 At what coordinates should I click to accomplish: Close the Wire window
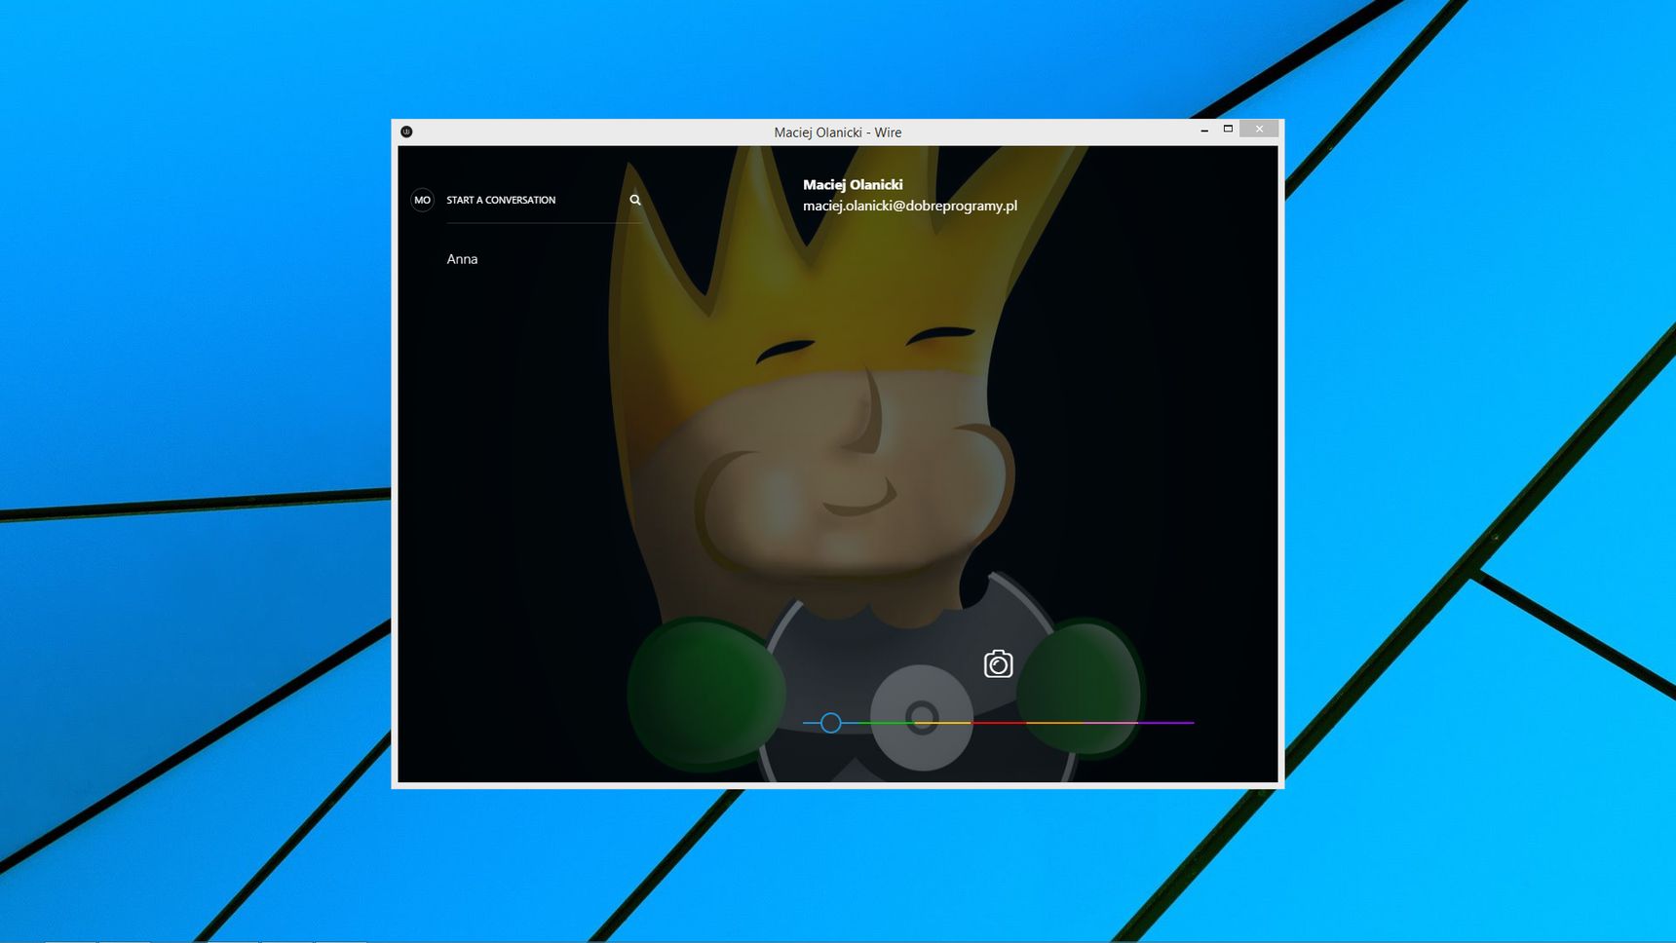tap(1259, 129)
